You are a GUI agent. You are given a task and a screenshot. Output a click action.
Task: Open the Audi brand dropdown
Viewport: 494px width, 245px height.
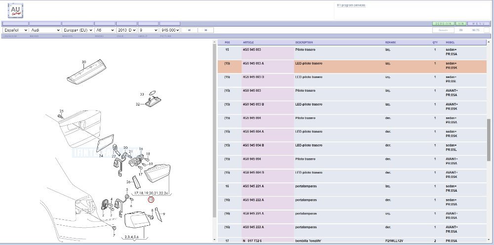45,30
